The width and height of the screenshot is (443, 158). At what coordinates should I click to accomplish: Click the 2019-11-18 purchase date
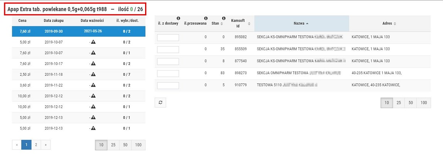pyautogui.click(x=54, y=75)
